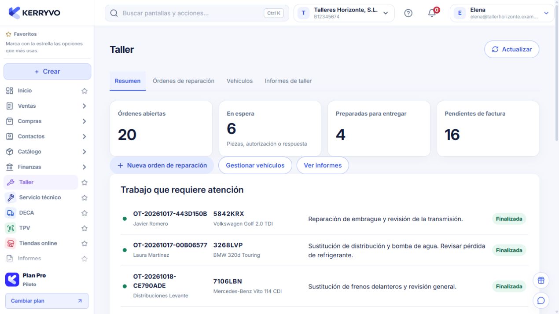The image size is (559, 314).
Task: Open the Elena user account dropdown
Action: [x=502, y=13]
